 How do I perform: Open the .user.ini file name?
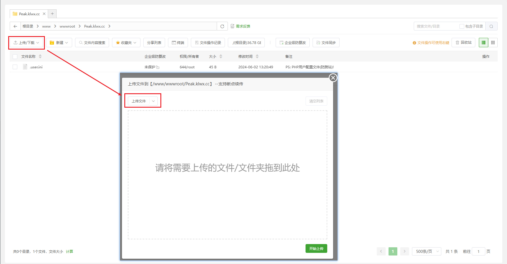click(36, 67)
